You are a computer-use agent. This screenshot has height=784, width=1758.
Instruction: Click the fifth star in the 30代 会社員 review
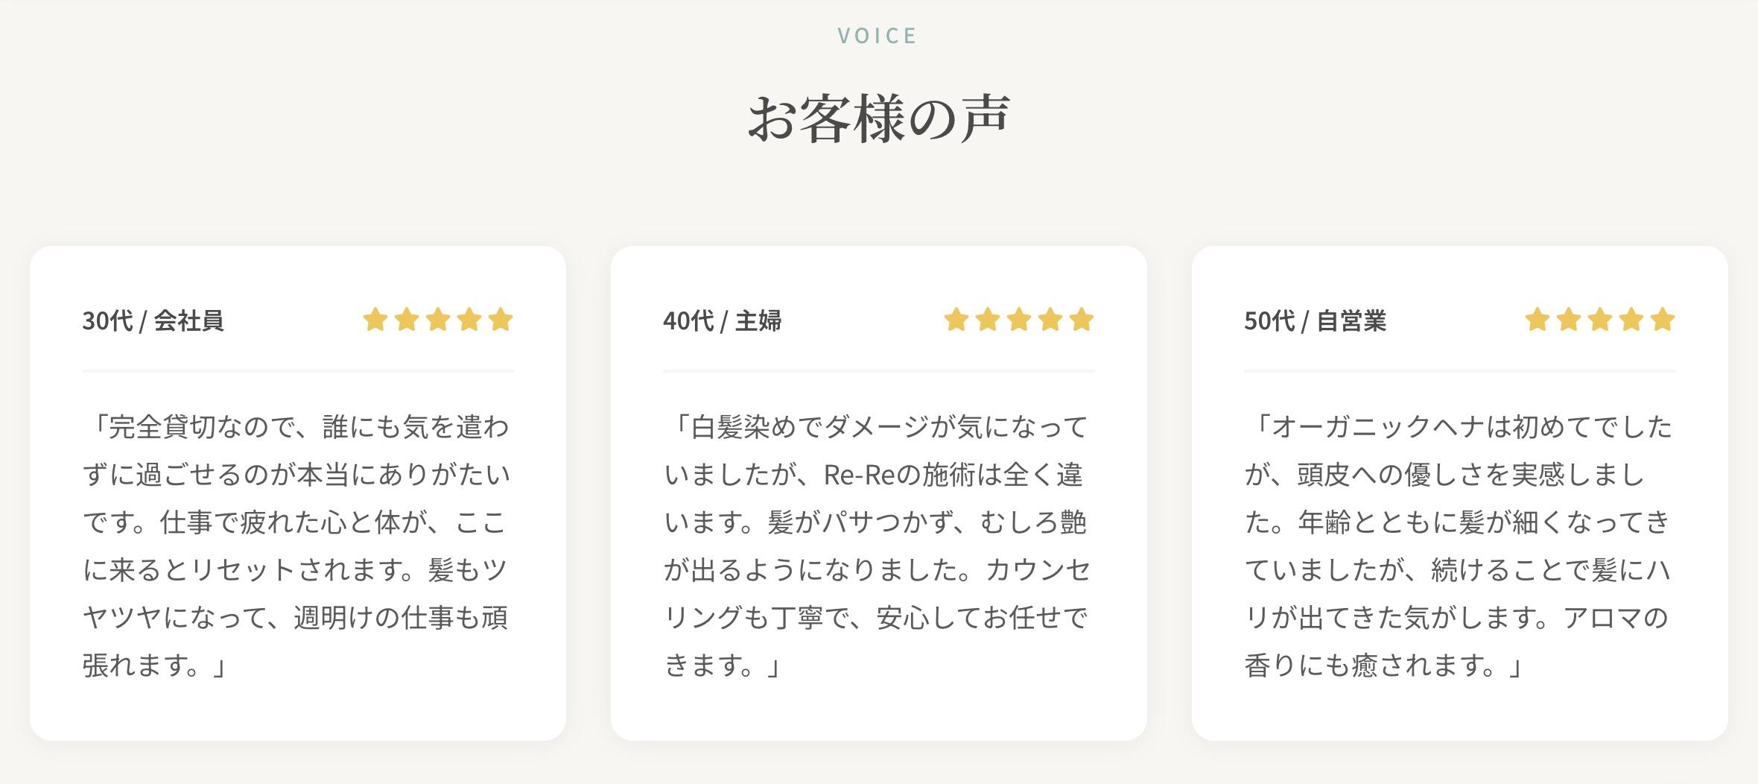click(x=501, y=320)
